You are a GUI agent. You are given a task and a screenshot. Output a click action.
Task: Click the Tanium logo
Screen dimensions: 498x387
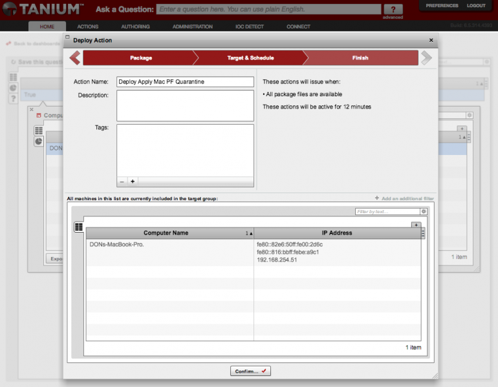point(43,9)
